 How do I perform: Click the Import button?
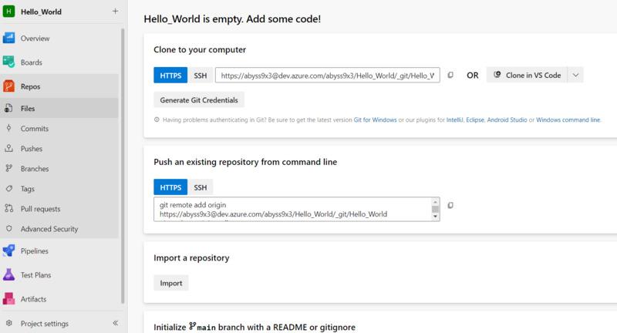point(170,283)
